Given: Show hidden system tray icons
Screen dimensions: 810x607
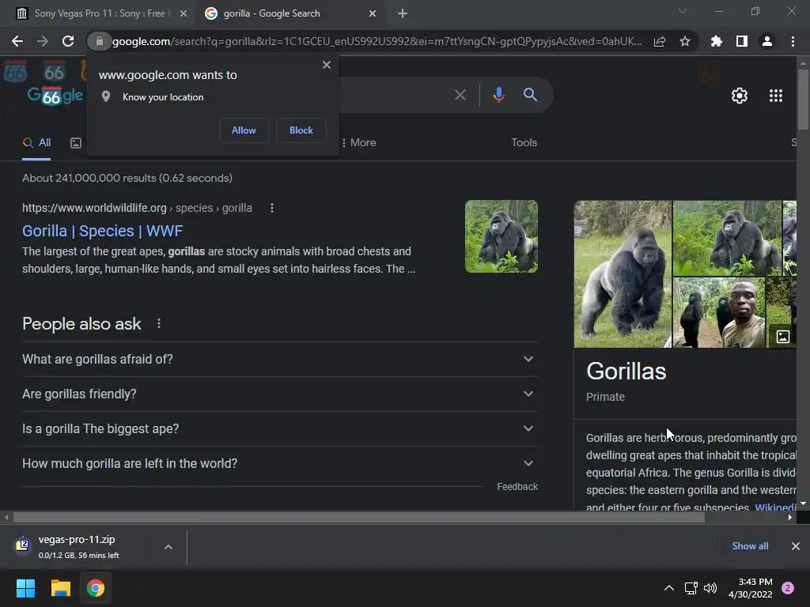Looking at the screenshot, I should tap(669, 588).
